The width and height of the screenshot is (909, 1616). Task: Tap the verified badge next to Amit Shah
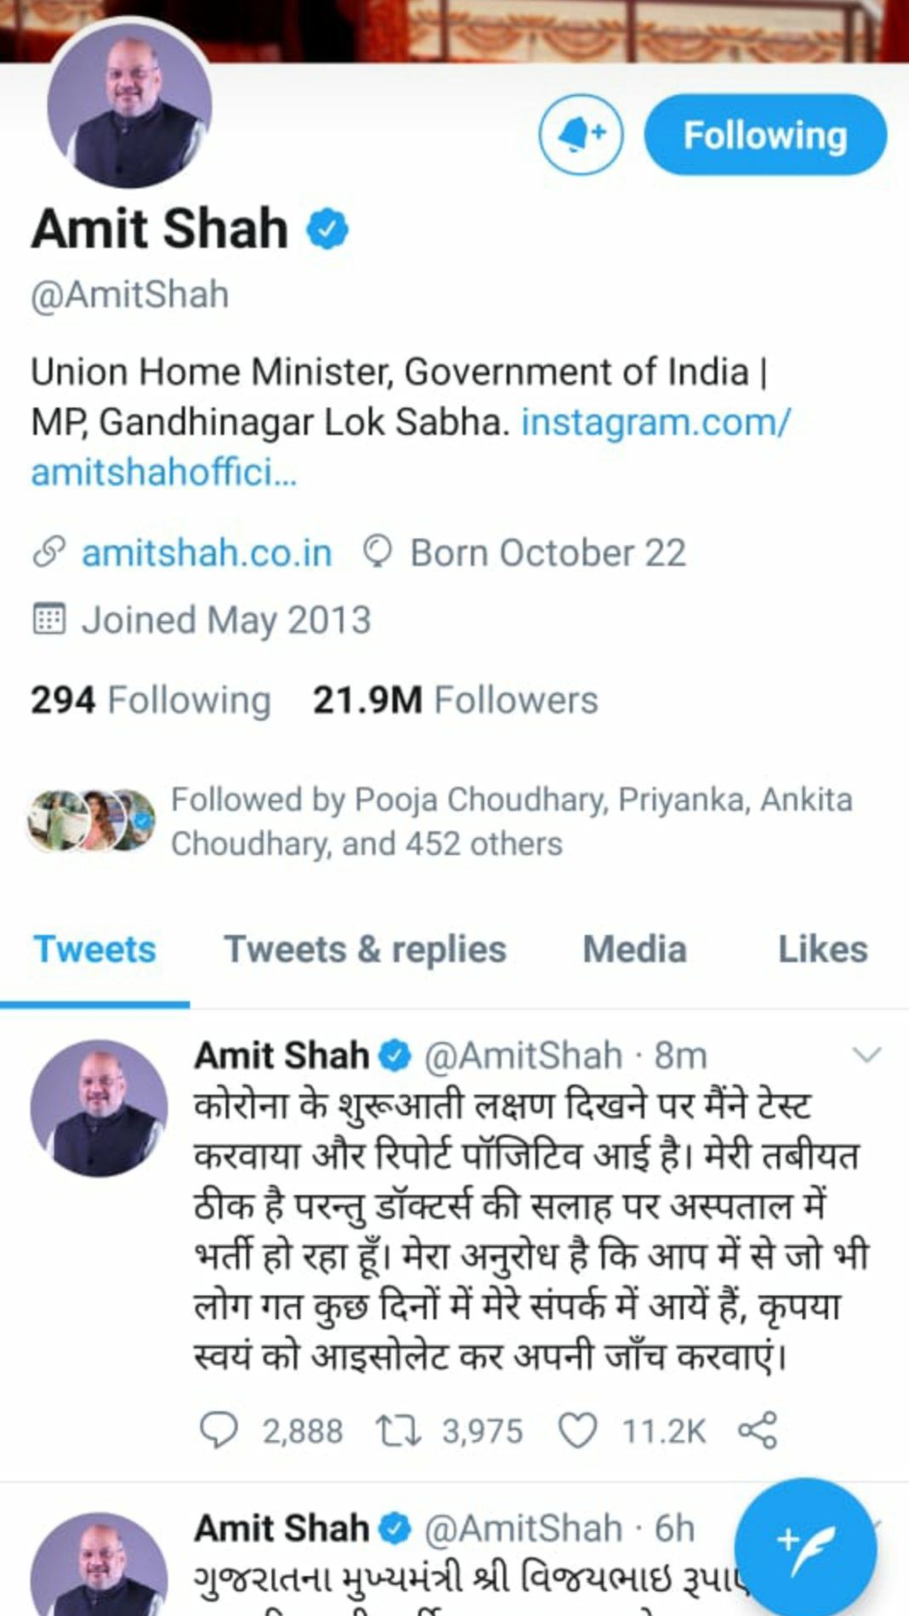327,230
